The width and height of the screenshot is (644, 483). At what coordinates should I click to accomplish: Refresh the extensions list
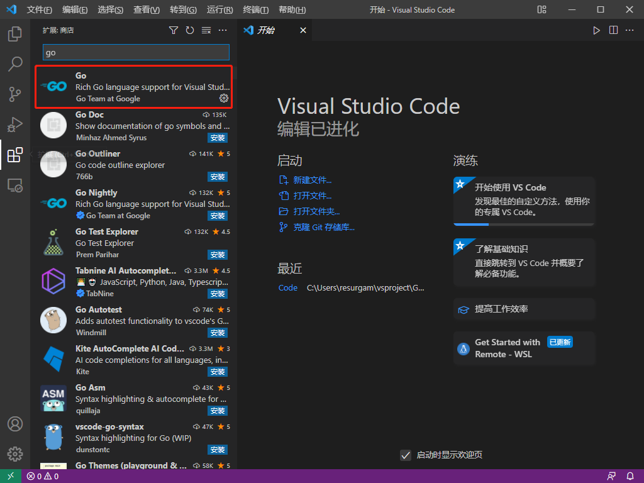point(190,30)
